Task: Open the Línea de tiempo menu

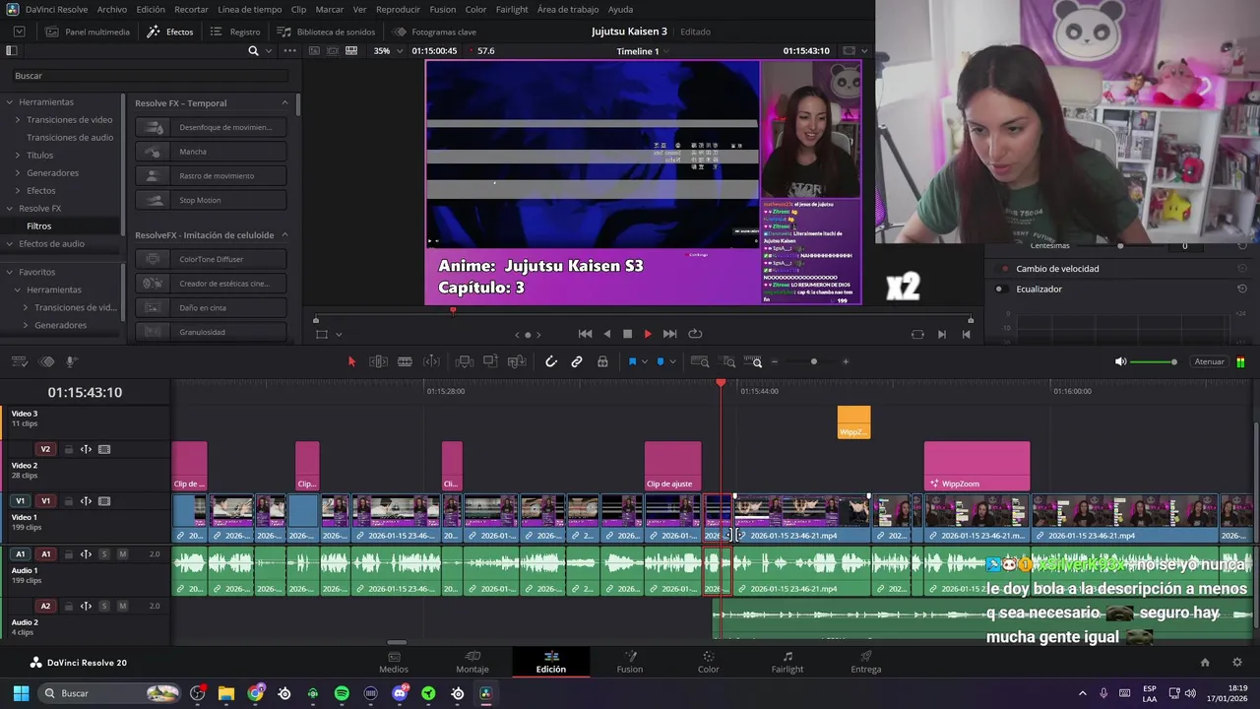Action: (x=249, y=9)
